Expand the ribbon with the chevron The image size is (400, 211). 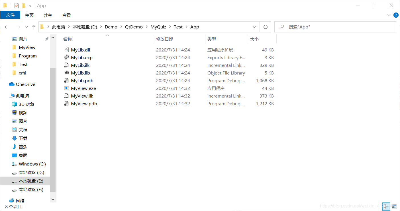[389, 15]
